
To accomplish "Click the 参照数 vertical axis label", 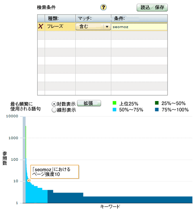I will click(5, 158).
